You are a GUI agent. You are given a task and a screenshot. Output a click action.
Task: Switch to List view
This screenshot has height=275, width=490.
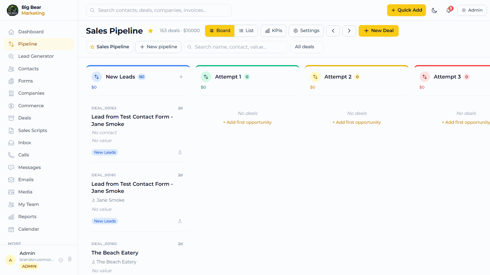[246, 31]
